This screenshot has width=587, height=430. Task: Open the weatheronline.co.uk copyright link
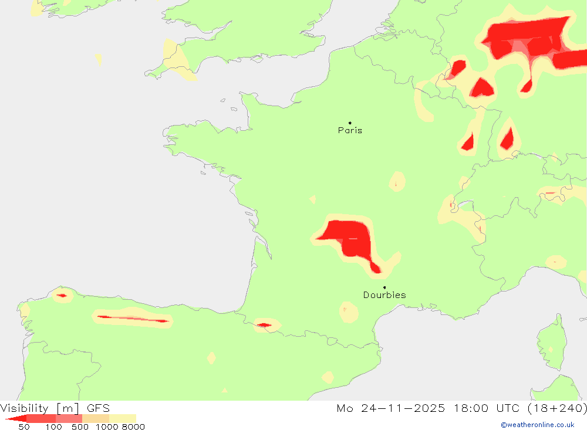[537, 425]
